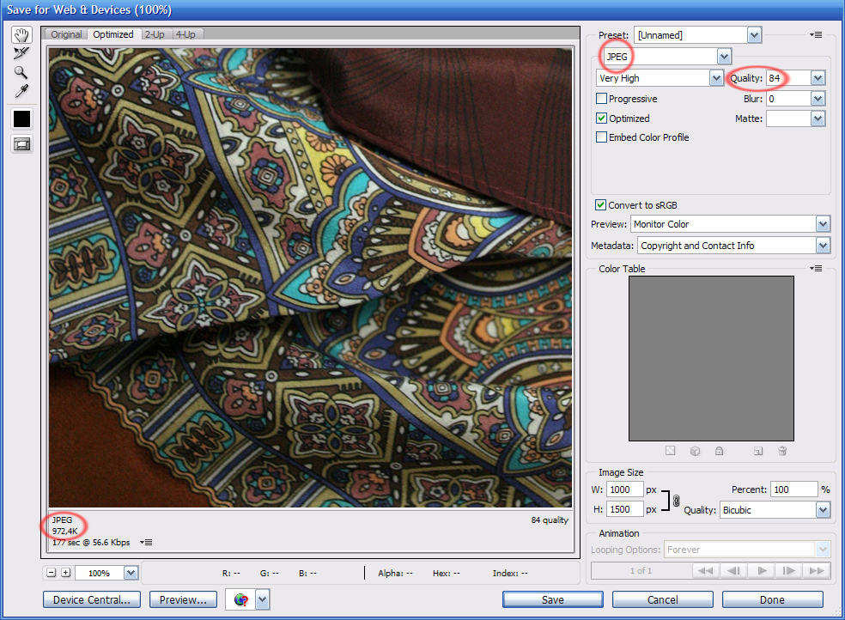Switch to the 2-Up tab

click(155, 34)
